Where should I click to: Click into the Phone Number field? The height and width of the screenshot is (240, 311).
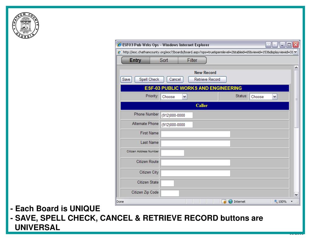point(177,115)
